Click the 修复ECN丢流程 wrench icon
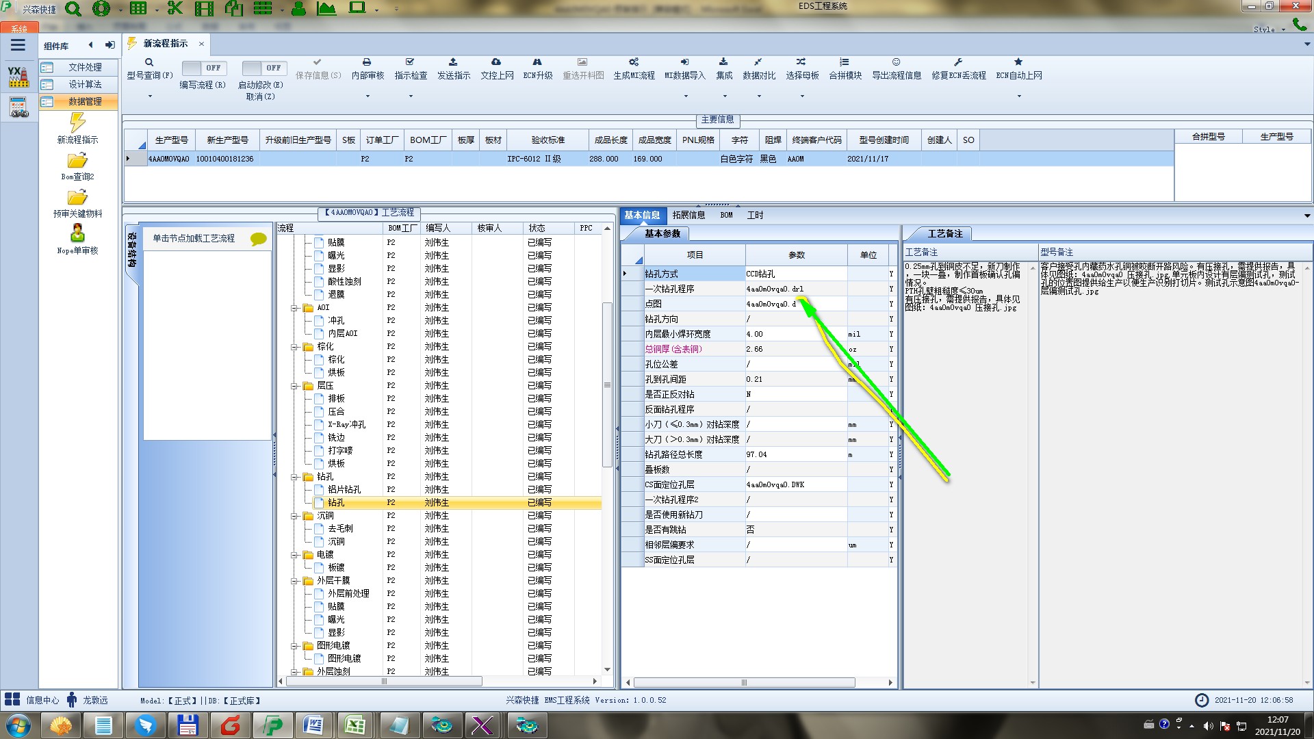 [958, 62]
